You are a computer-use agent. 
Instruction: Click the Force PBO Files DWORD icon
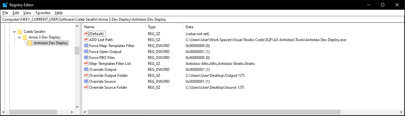(x=86, y=57)
